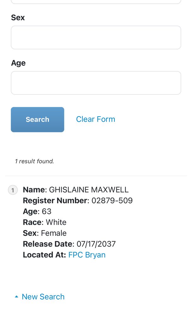Image resolution: width=192 pixels, height=316 pixels.
Task: Click the partially visible top input field
Action: [96, 2]
